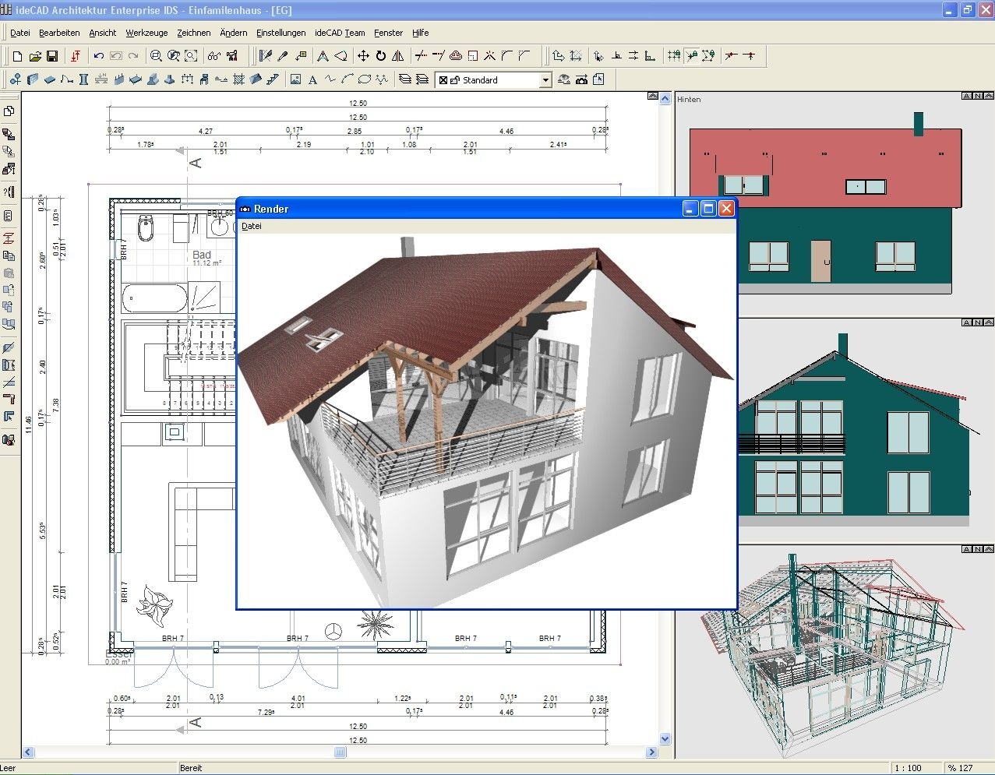This screenshot has width=995, height=775.
Task: Click the Save floppy disk icon
Action: 52,56
